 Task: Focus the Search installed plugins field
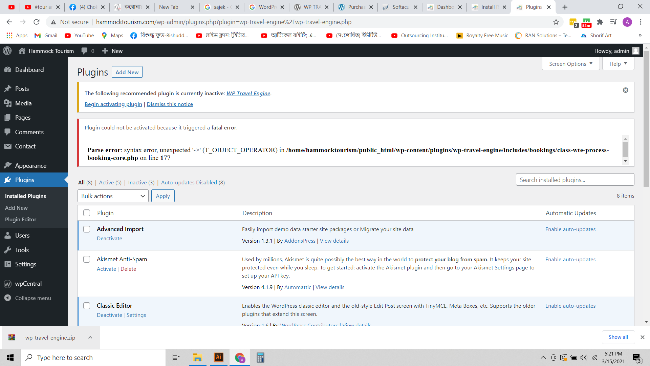(x=575, y=180)
